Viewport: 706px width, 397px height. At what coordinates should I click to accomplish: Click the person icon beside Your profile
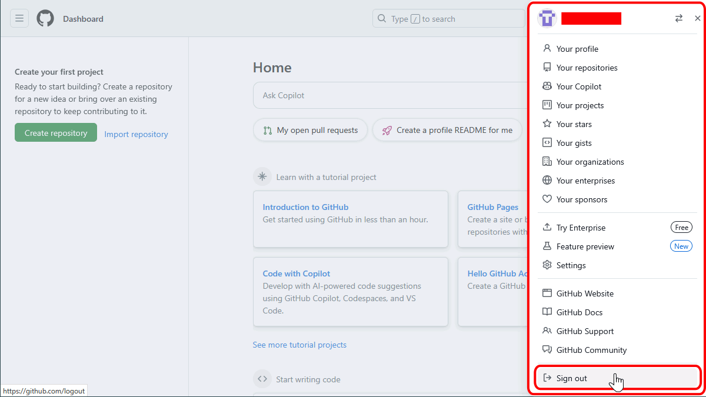pyautogui.click(x=547, y=49)
